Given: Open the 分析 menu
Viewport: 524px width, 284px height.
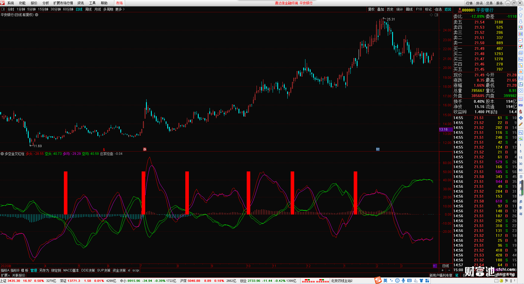Looking at the screenshot, I should click(x=46, y=3).
